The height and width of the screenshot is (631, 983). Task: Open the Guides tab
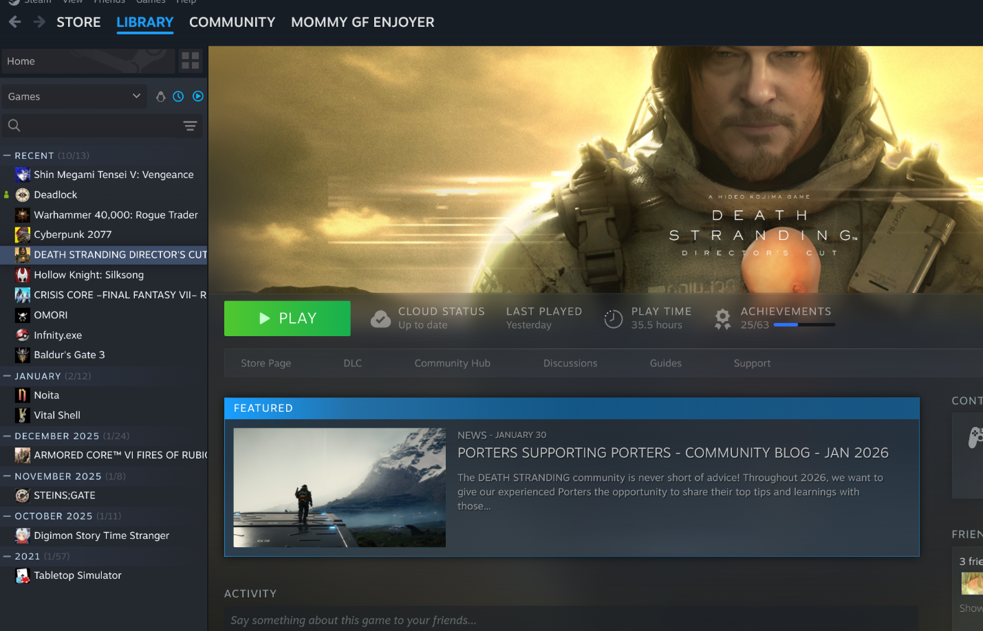coord(666,363)
